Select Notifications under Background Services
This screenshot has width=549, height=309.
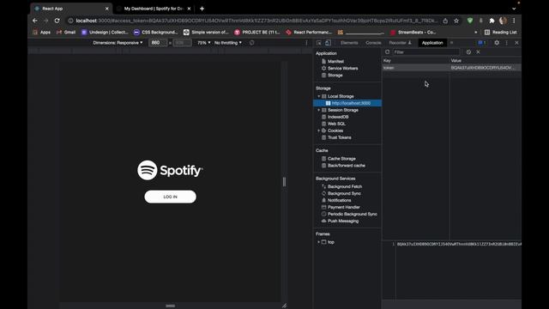coord(339,200)
